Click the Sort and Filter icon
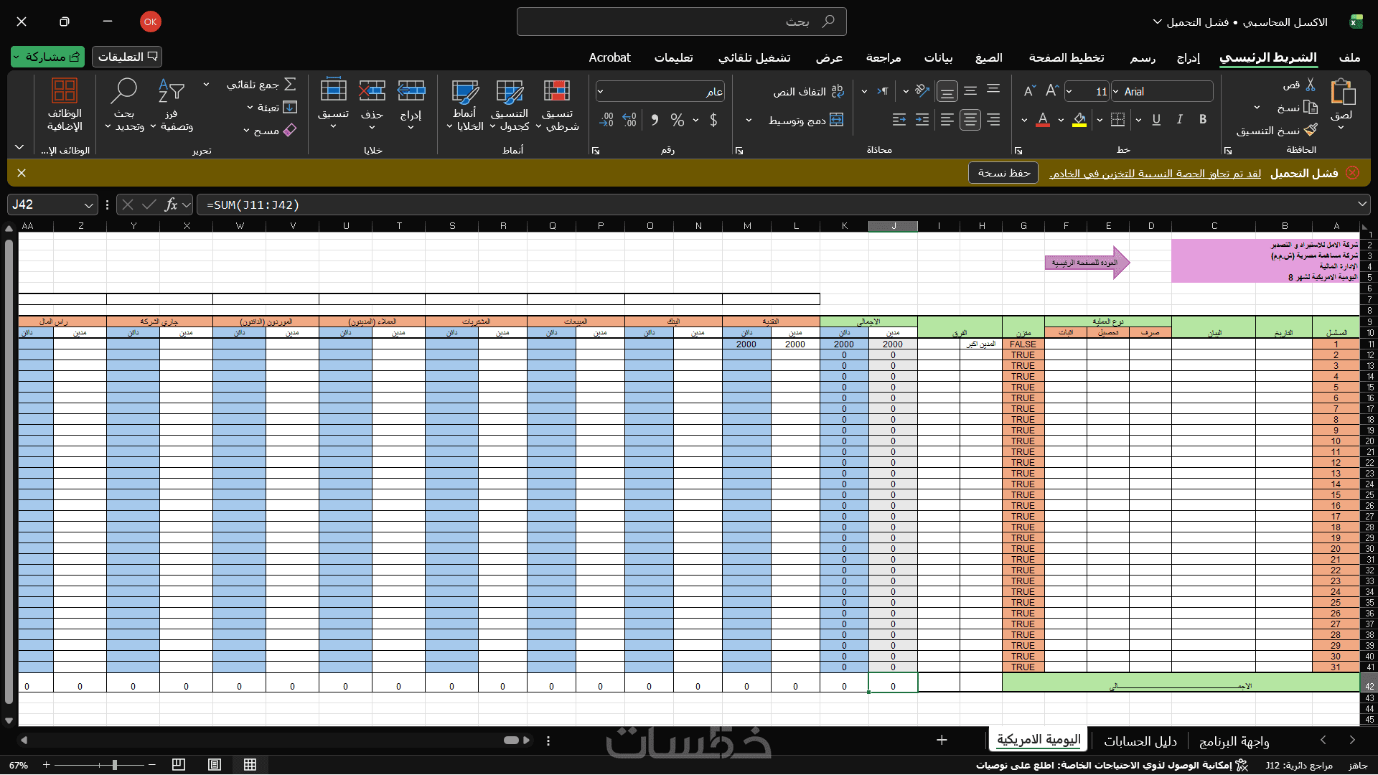 [171, 91]
